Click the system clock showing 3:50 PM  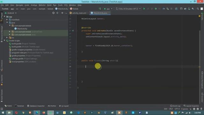coord(197,113)
